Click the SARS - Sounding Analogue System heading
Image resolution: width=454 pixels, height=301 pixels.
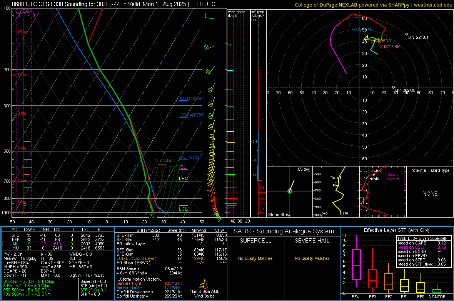click(x=284, y=231)
